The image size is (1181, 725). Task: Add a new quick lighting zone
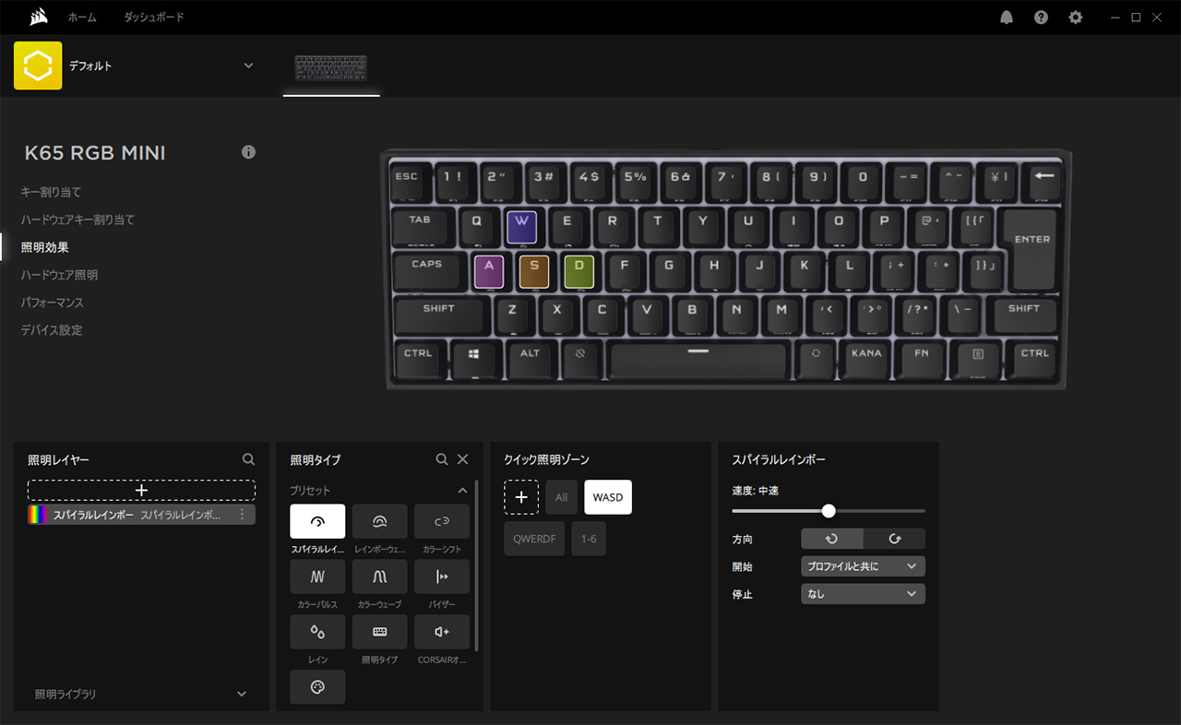(x=521, y=497)
